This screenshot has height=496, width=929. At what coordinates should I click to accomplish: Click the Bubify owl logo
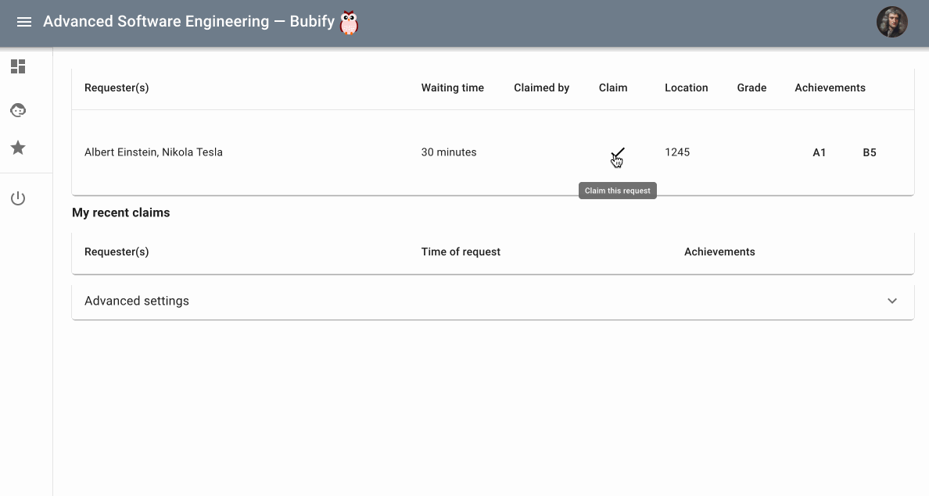349,23
